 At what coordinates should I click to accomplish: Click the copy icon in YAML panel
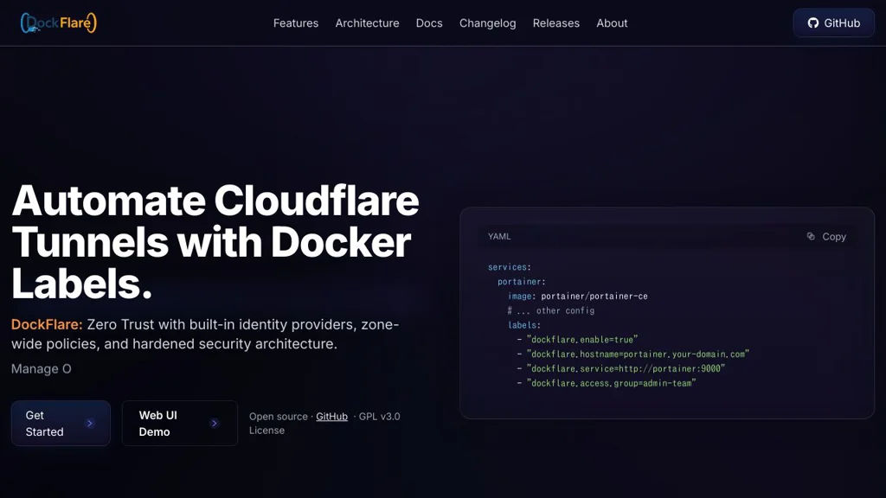[810, 236]
